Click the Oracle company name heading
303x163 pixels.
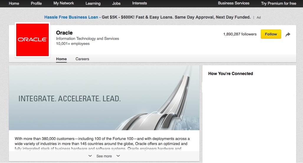pos(64,33)
